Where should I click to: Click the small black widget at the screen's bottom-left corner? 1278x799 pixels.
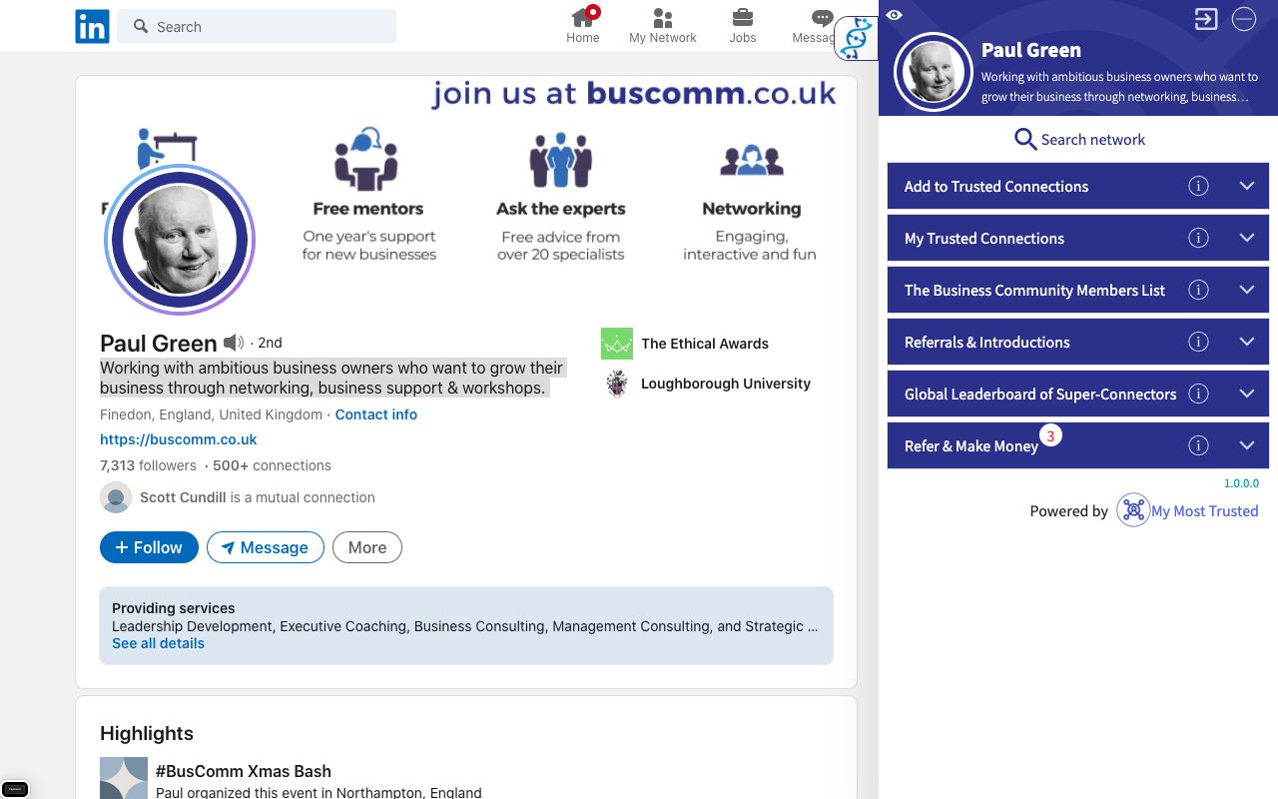coord(15,789)
